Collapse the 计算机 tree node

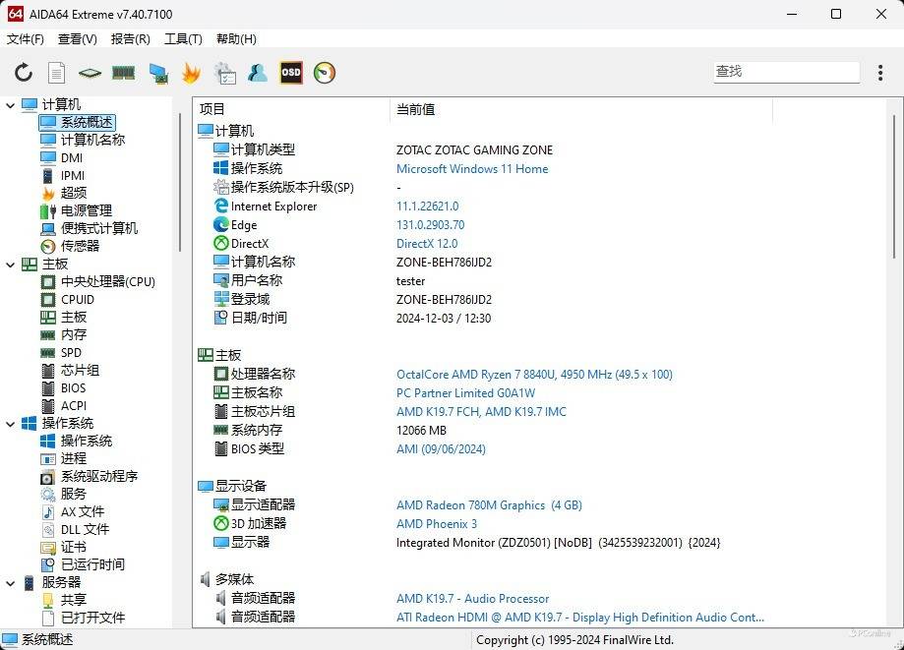(11, 105)
